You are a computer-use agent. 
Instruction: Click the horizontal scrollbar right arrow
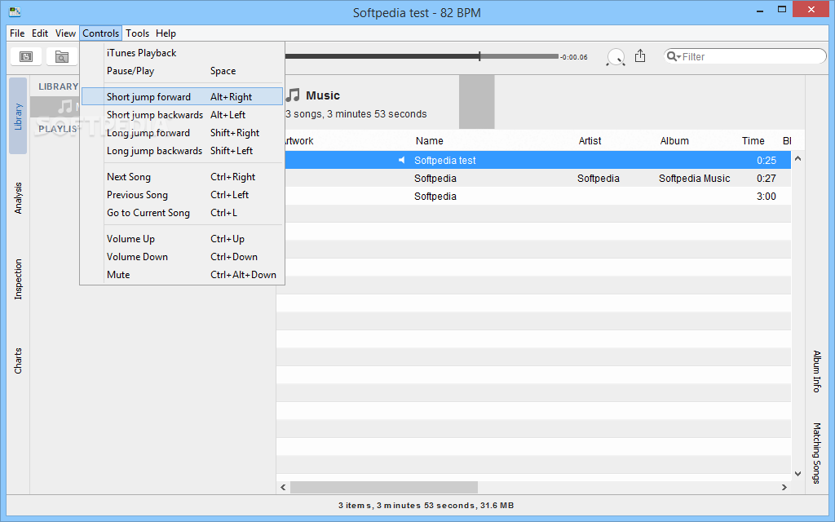point(784,488)
